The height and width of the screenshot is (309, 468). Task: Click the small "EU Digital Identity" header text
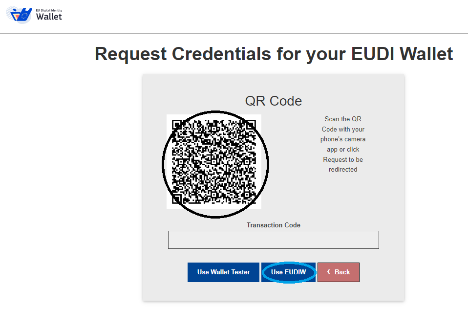pos(49,10)
